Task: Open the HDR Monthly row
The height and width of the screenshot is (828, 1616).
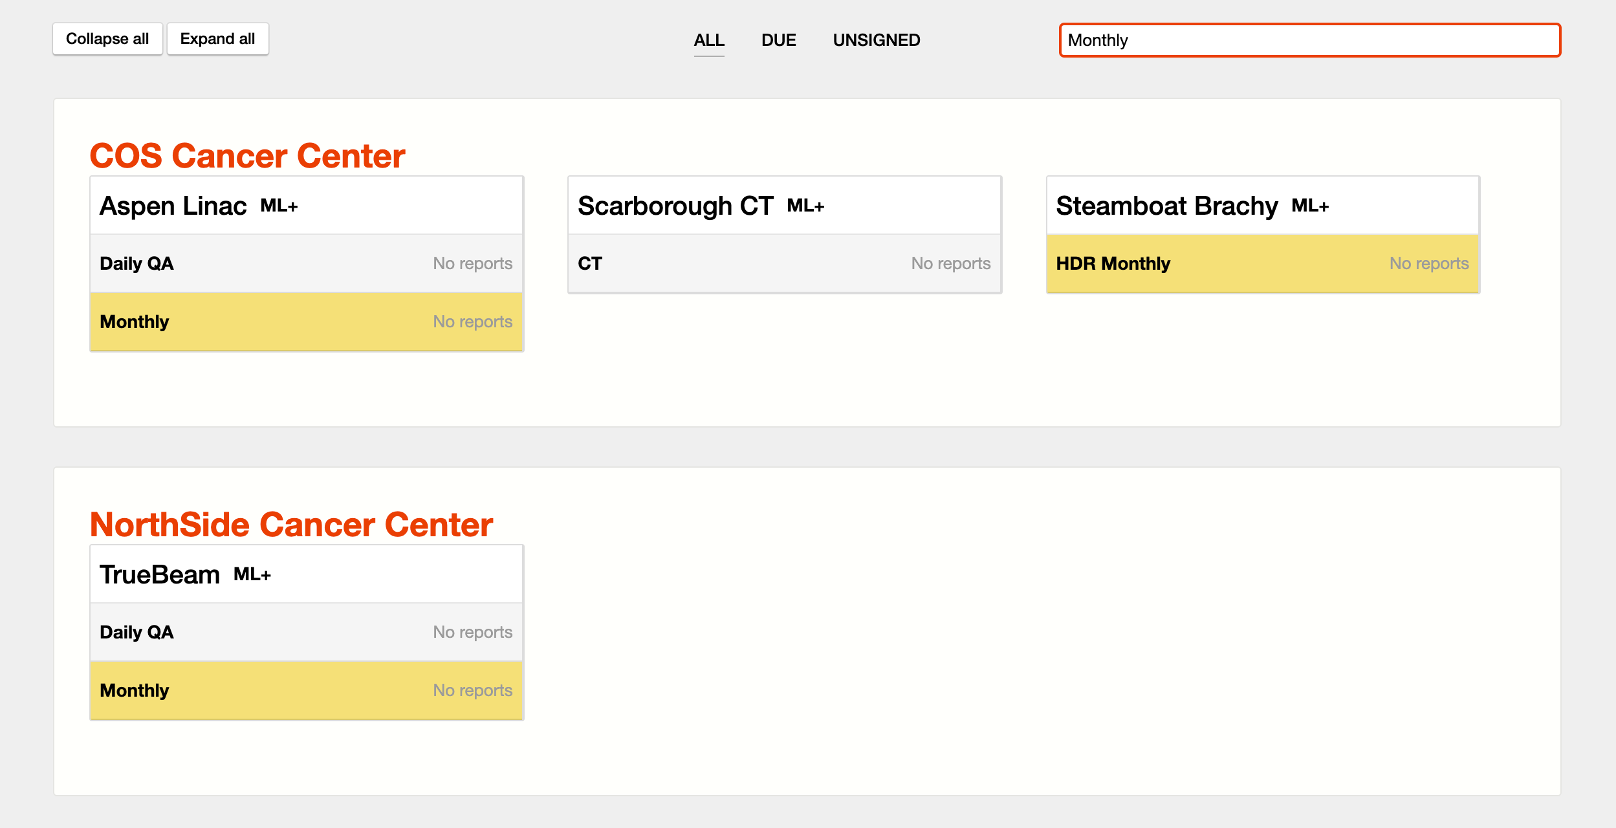Action: click(x=1262, y=263)
